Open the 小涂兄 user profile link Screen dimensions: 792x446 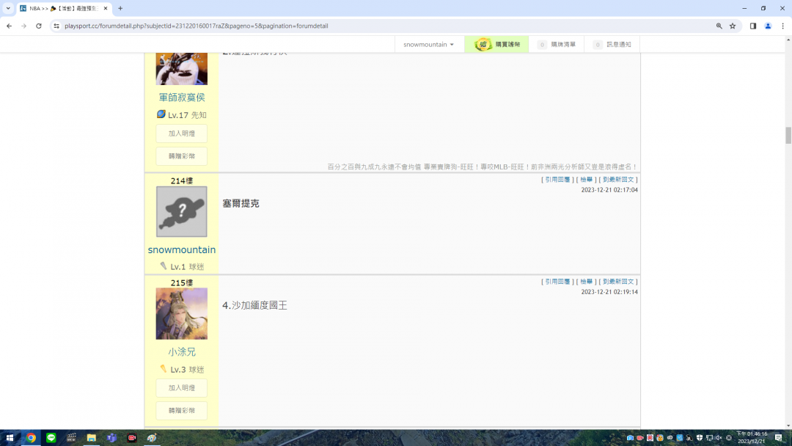pos(182,351)
